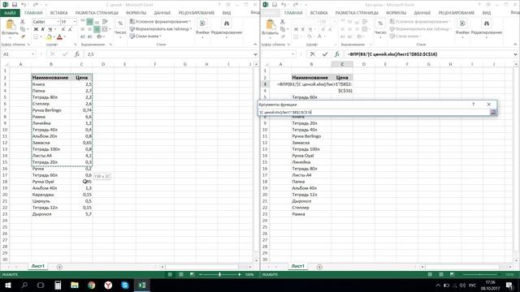
Task: Expand formula bar in right window
Action: click(x=515, y=54)
